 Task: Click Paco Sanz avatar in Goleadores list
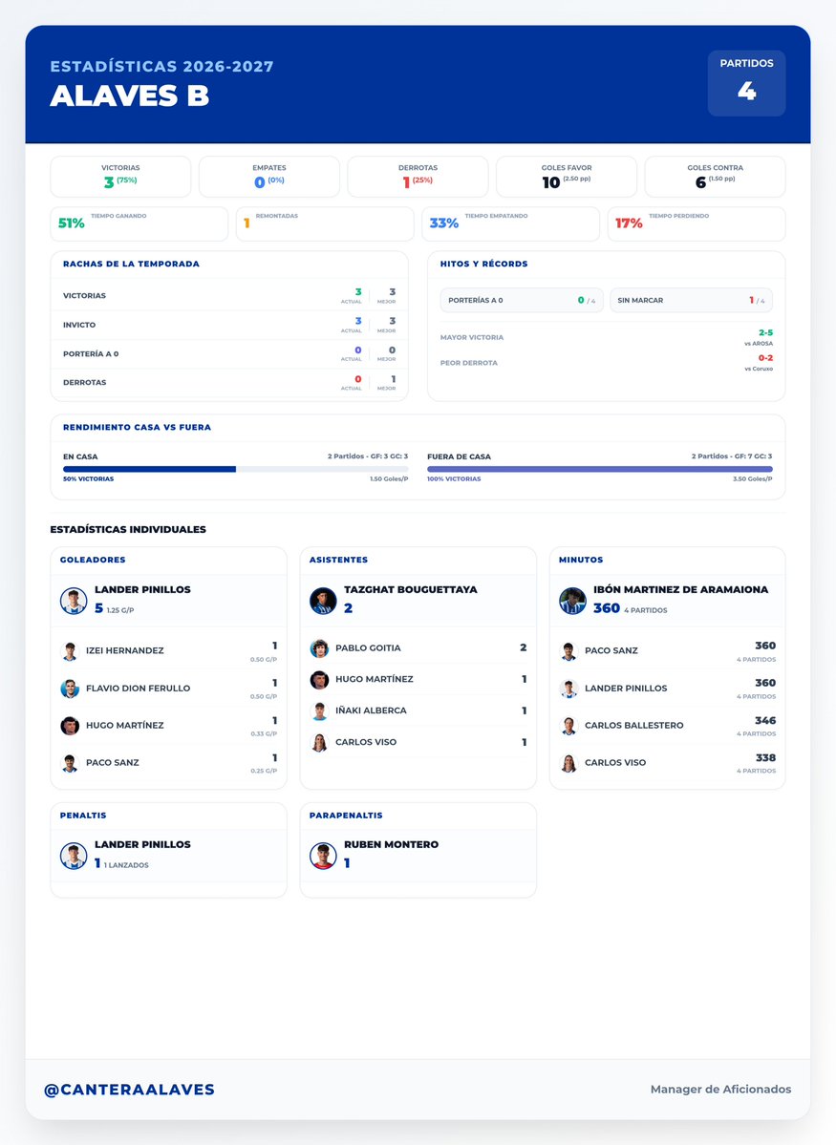click(x=70, y=762)
